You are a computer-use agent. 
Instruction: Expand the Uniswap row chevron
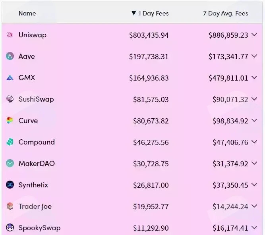click(254, 35)
